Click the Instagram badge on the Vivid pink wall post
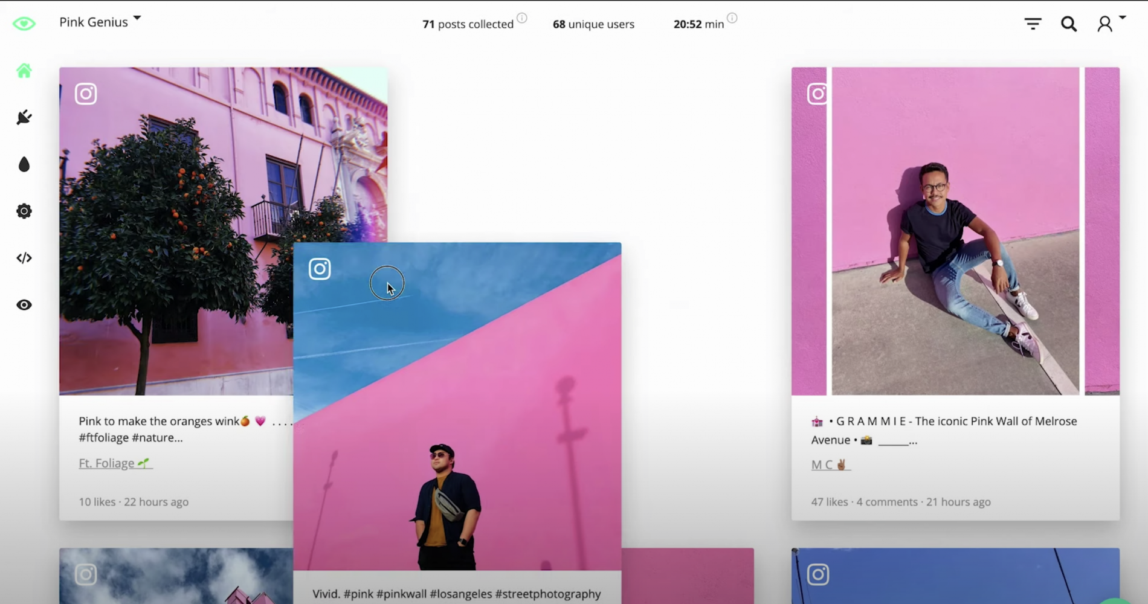Viewport: 1148px width, 604px height. (320, 268)
